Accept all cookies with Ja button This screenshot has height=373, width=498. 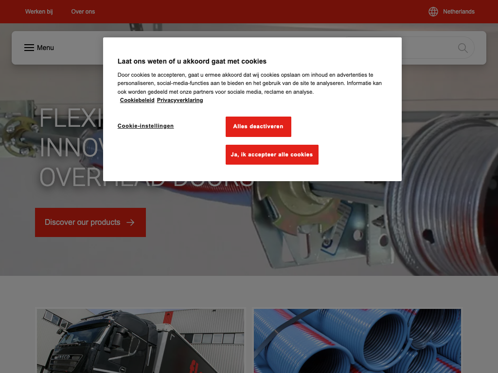(x=272, y=155)
